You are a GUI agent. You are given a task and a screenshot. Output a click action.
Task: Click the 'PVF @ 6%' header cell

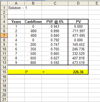55,22
